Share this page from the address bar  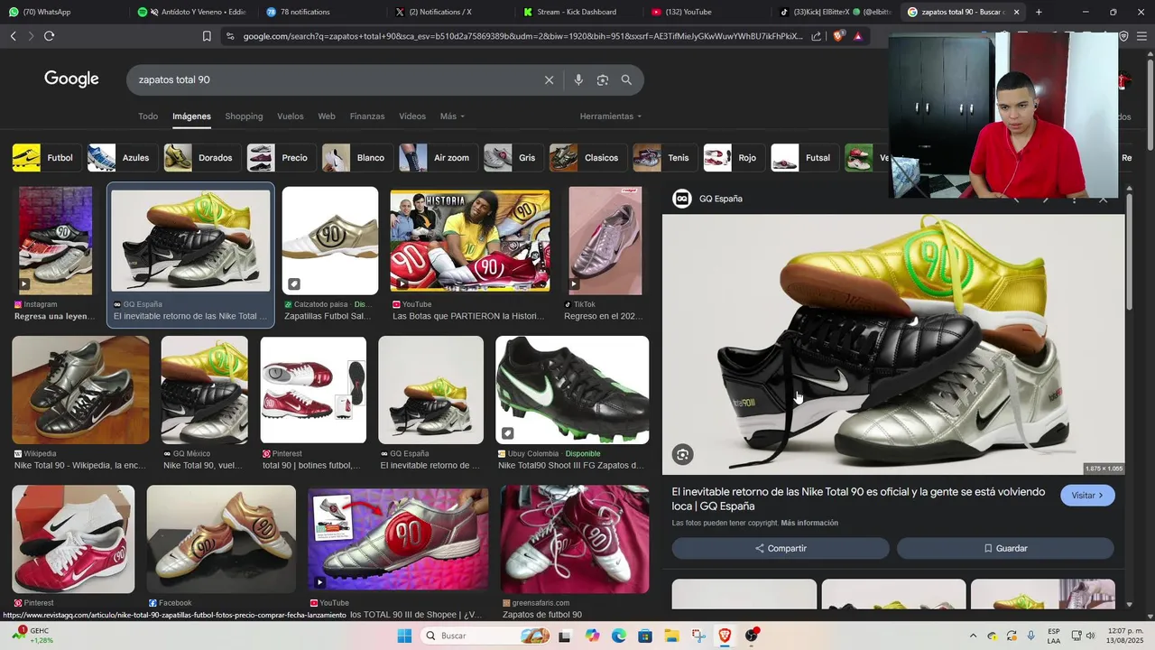(816, 36)
